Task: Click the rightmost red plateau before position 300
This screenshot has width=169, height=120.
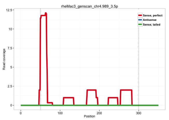Action: [x=126, y=90]
